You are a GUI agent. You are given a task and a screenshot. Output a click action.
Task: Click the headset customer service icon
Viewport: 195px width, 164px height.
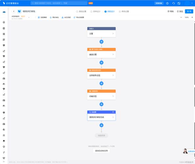173,3
